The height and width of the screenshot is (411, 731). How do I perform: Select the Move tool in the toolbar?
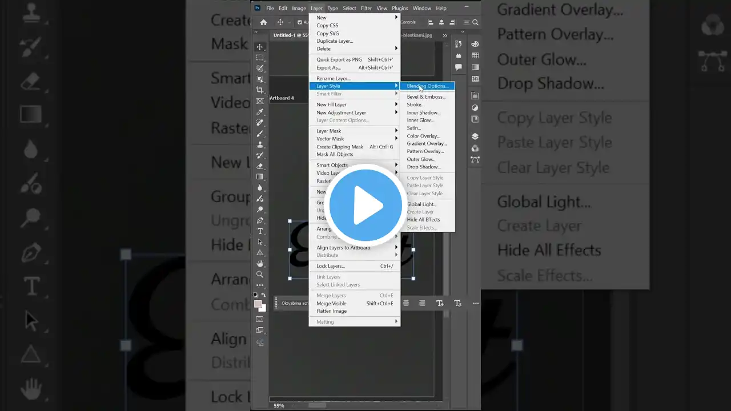coord(260,47)
